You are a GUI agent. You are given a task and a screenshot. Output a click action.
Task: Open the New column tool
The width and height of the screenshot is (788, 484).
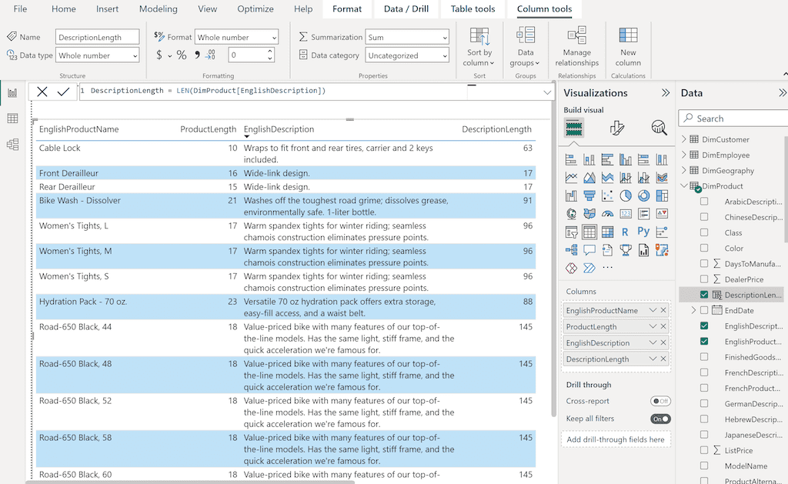(x=628, y=46)
